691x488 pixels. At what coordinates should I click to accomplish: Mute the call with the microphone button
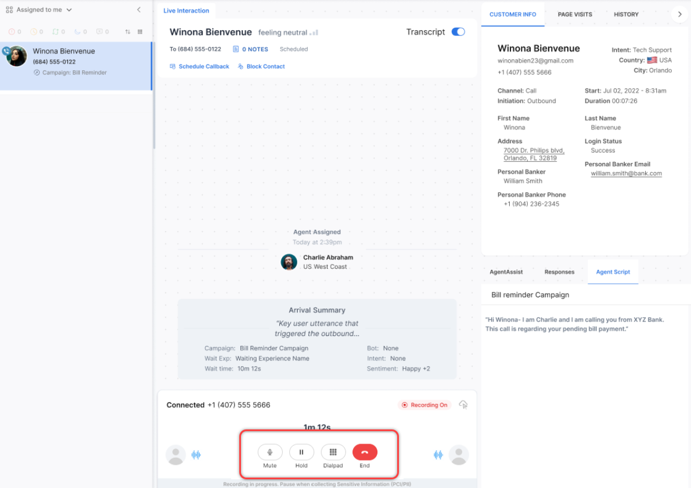coord(270,452)
